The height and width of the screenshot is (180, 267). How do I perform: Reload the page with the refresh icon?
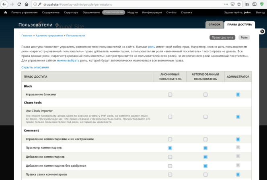tap(19, 4)
